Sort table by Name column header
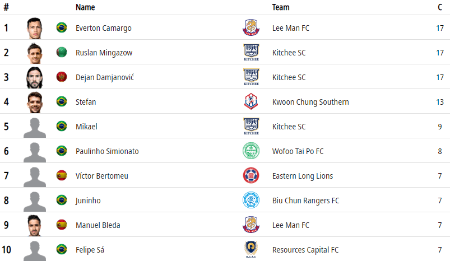The image size is (450, 261). click(85, 7)
